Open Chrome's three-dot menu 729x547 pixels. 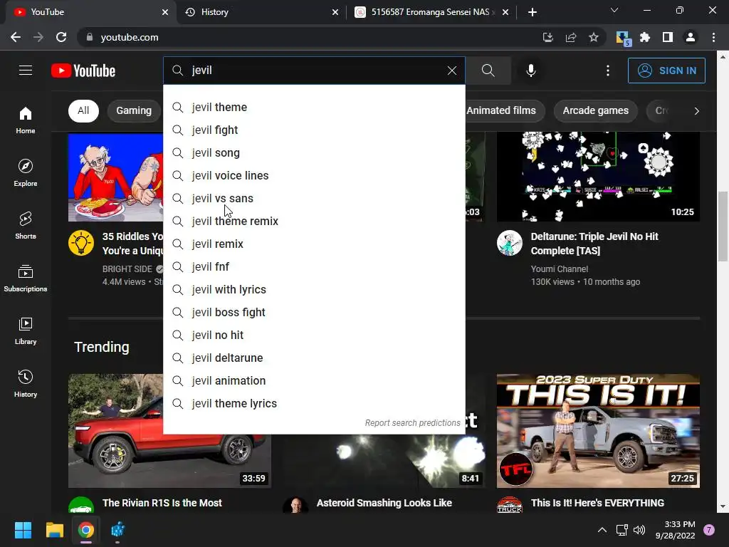(713, 37)
